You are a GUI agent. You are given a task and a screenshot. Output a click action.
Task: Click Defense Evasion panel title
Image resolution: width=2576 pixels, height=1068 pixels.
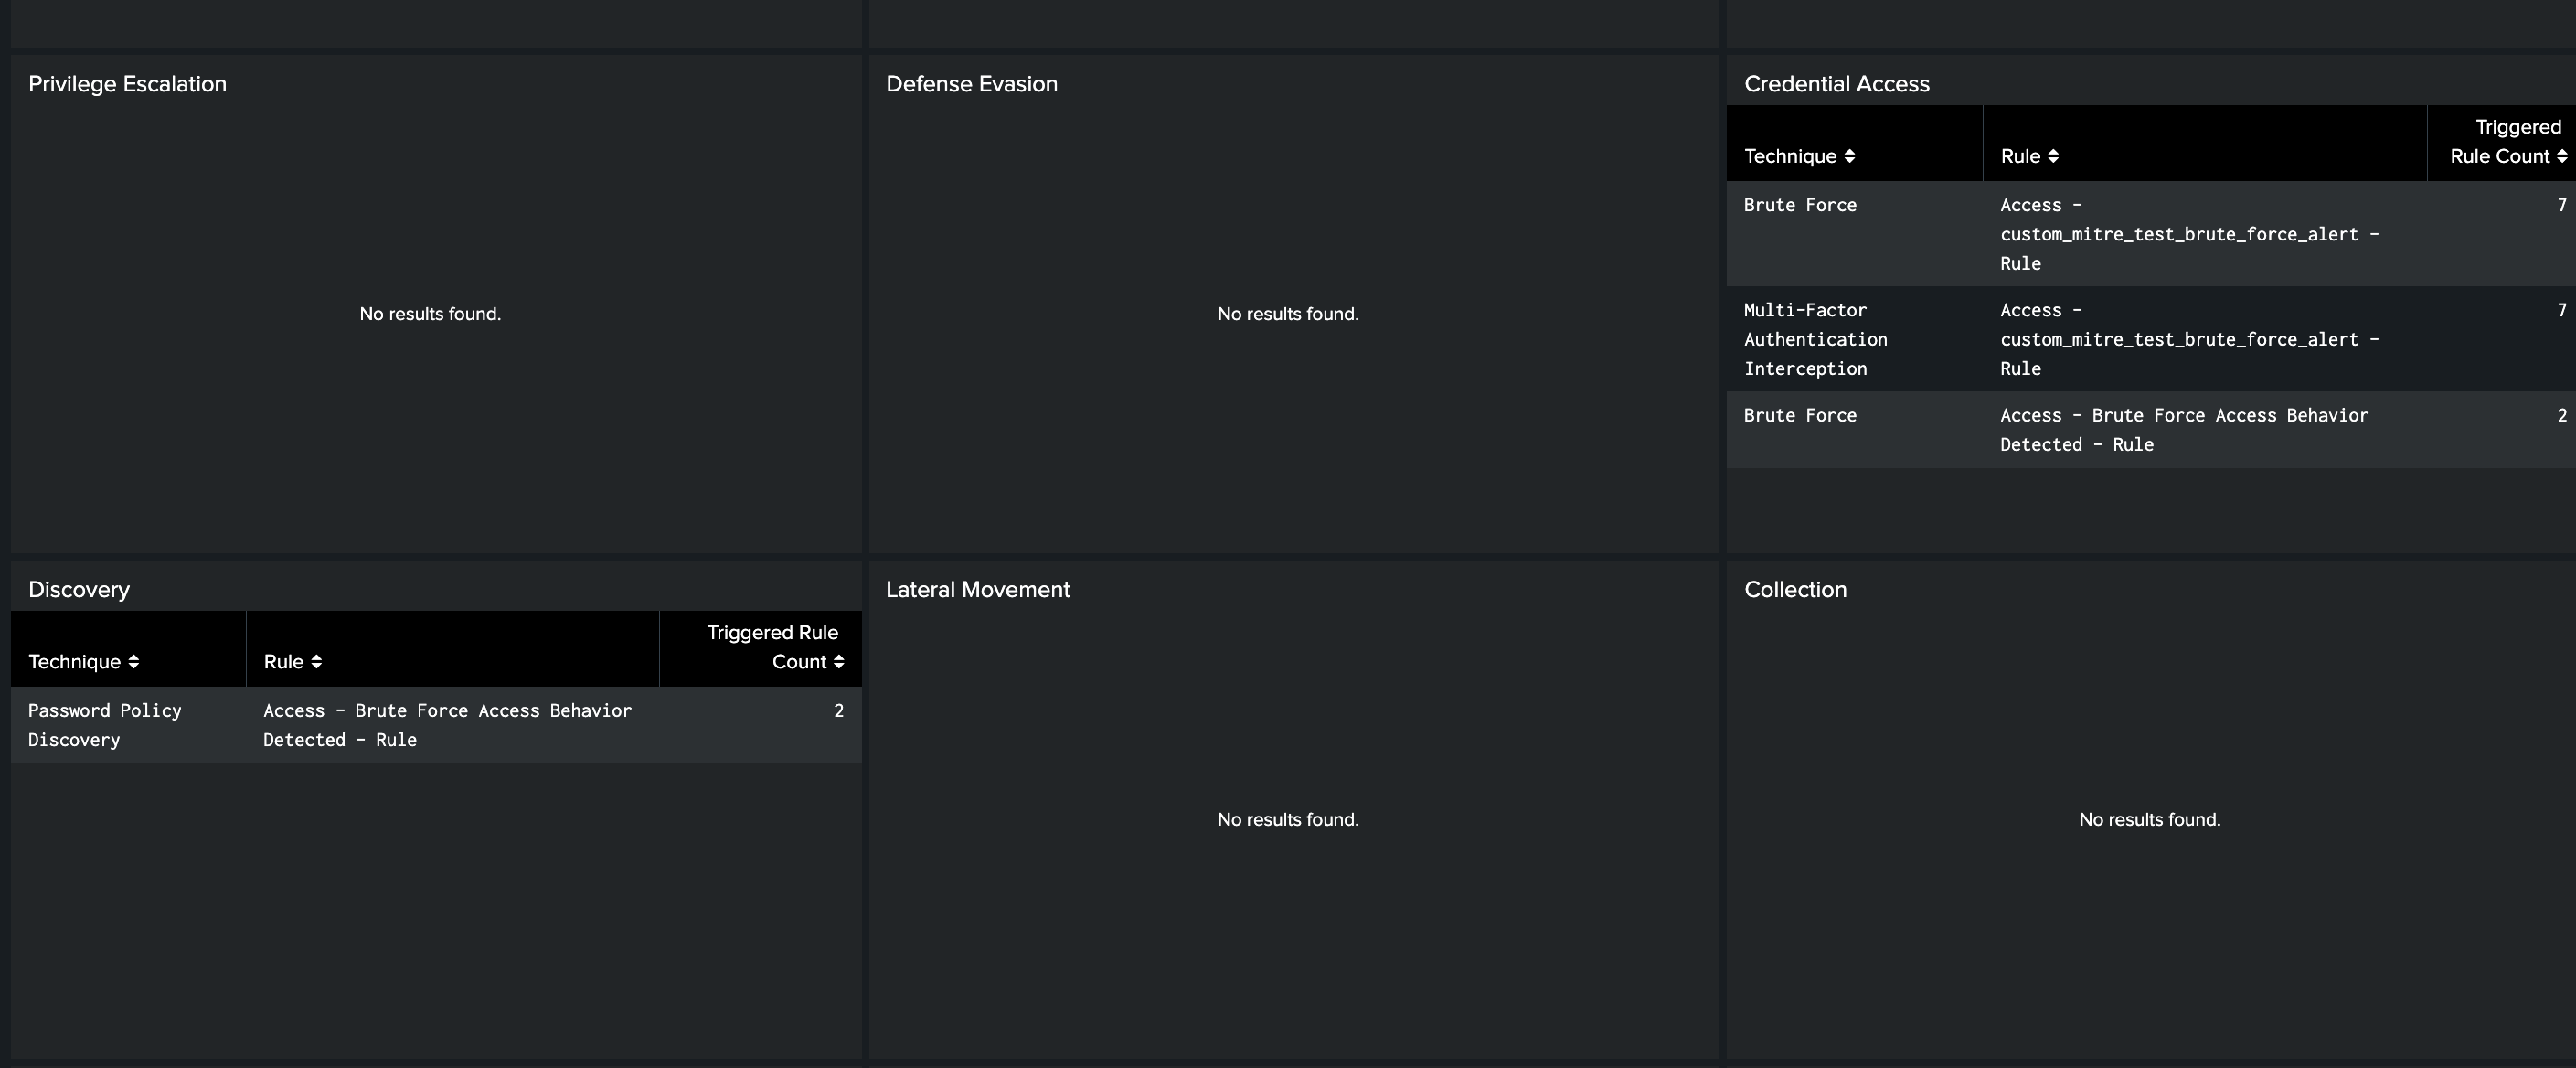pos(971,84)
